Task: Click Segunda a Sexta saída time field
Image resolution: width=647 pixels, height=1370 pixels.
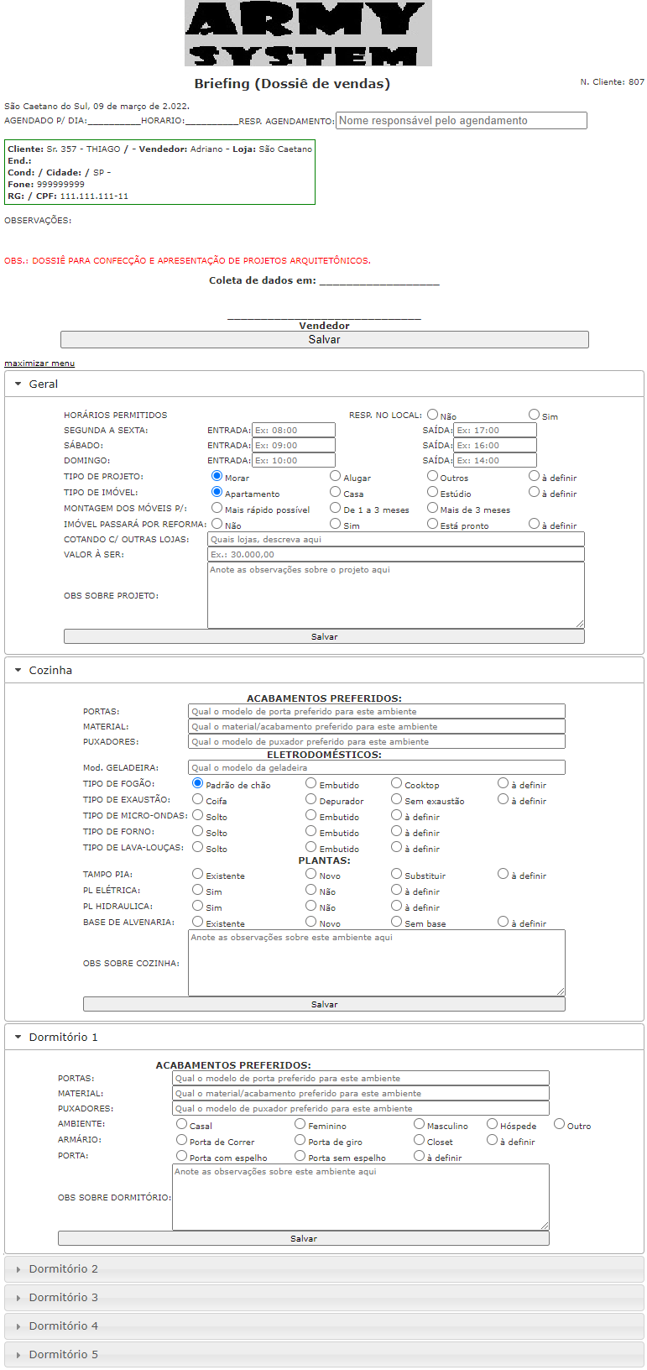Action: tap(495, 430)
